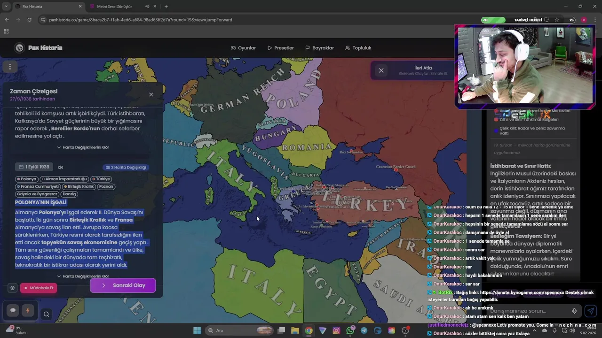
Task: Close the Zaman Çizelgesi panel
Action: 151,94
